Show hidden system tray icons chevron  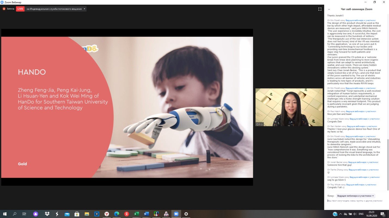pos(340,214)
